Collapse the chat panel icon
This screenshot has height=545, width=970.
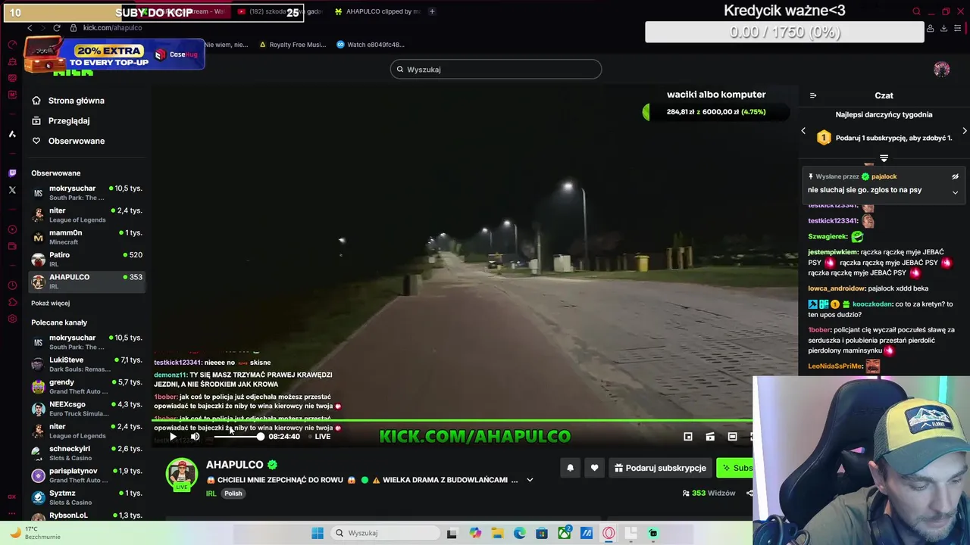click(813, 95)
